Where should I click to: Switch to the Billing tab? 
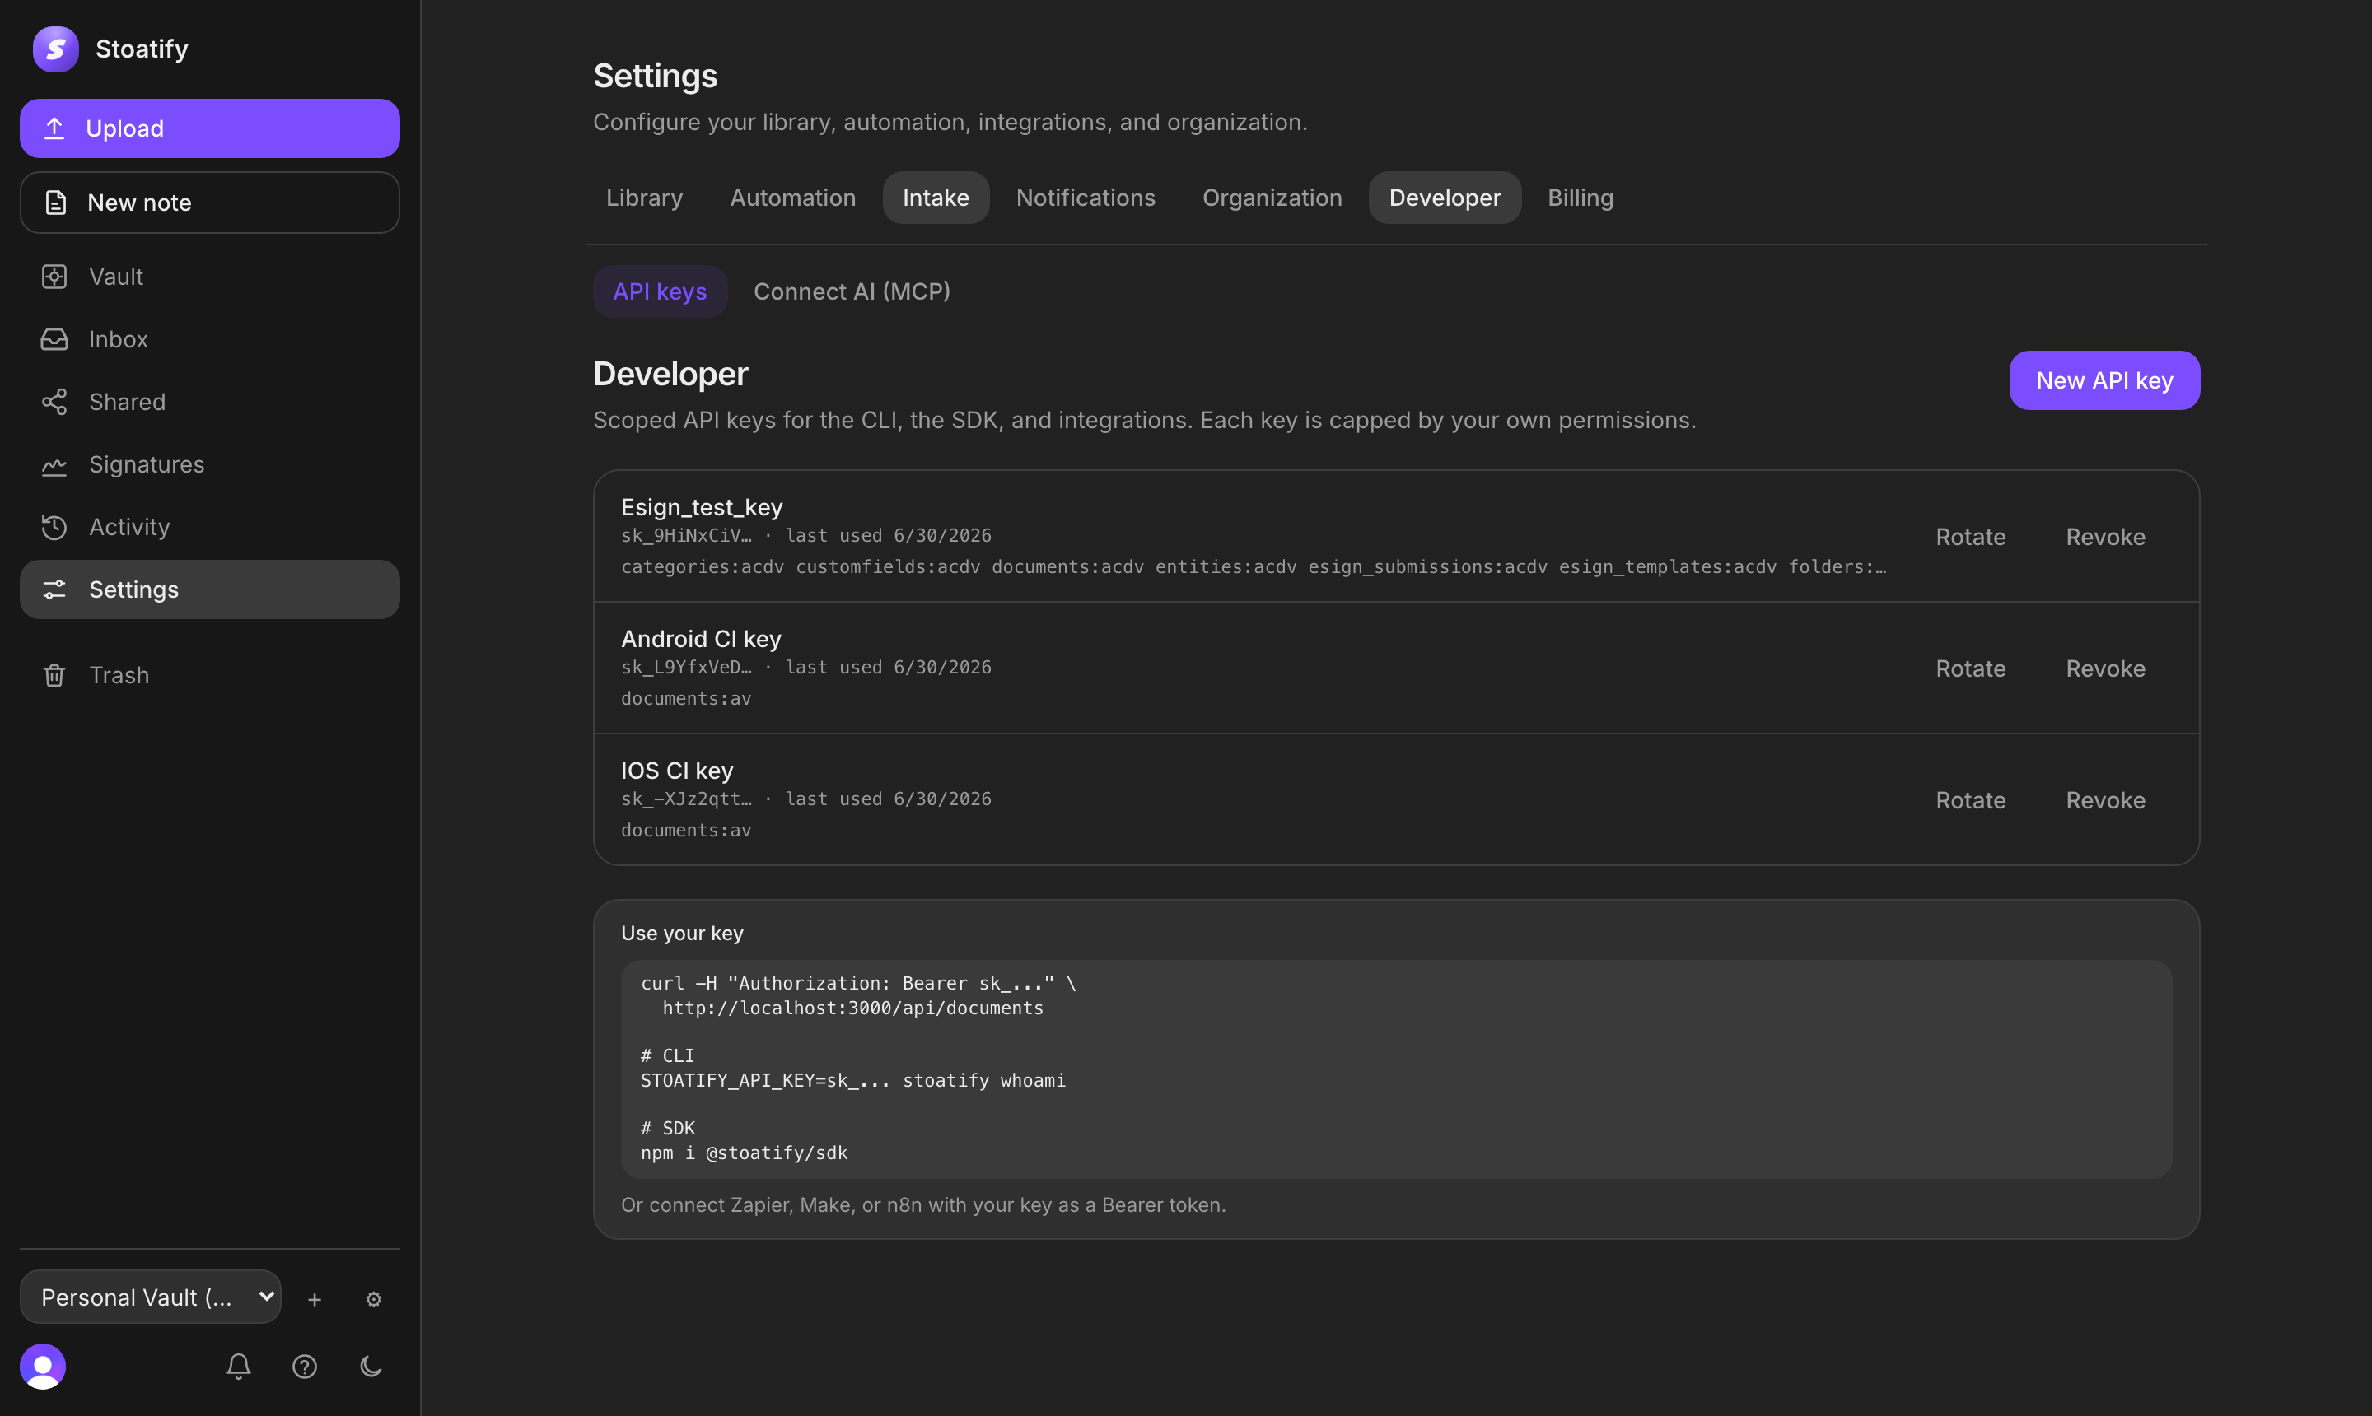point(1581,198)
